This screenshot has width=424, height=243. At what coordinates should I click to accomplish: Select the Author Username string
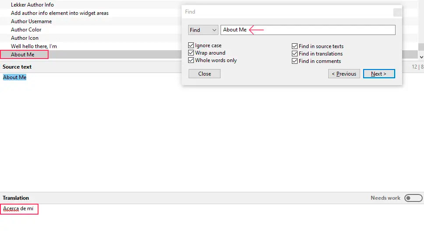coord(32,21)
